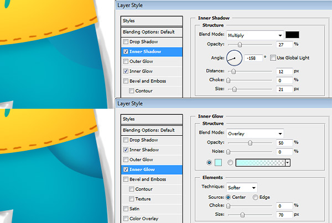The image size is (332, 223).
Task: Click Inner Glow Size slider handle
Action: (x=242, y=215)
